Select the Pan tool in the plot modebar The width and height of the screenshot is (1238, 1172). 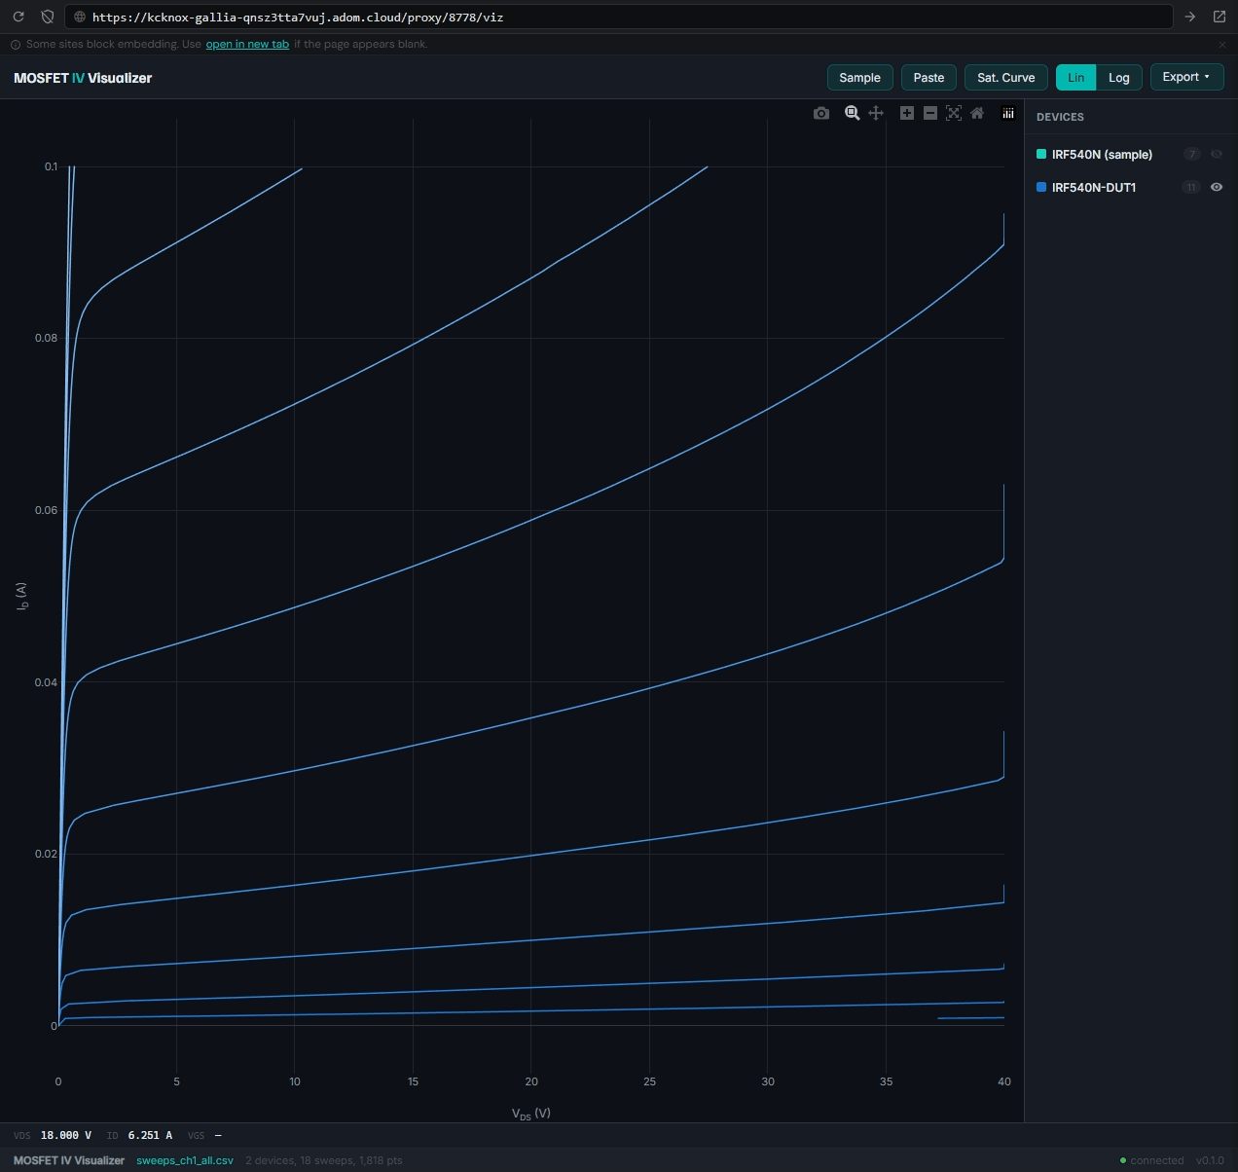click(x=876, y=113)
